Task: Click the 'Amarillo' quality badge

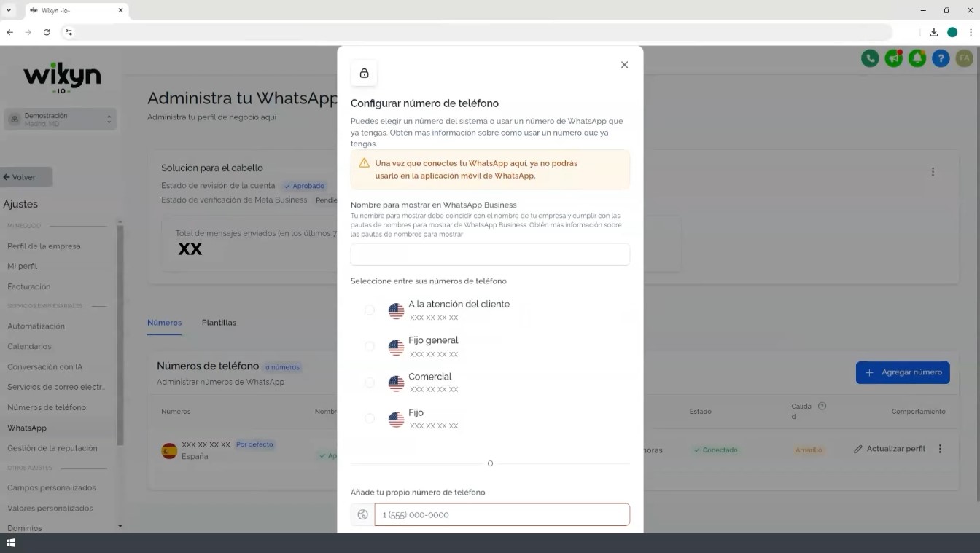Action: pyautogui.click(x=809, y=450)
